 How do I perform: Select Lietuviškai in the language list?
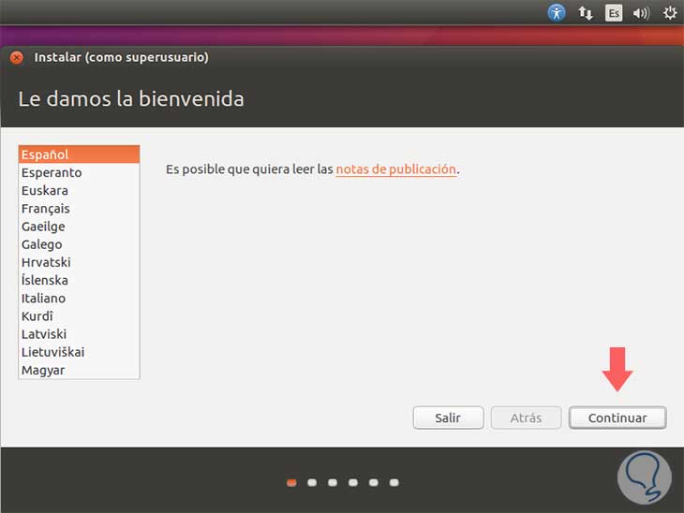(79, 352)
